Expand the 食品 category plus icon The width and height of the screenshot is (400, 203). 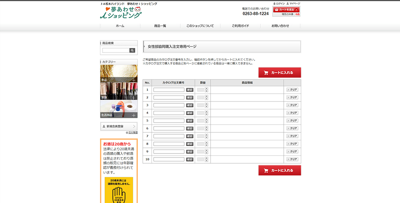click(133, 80)
